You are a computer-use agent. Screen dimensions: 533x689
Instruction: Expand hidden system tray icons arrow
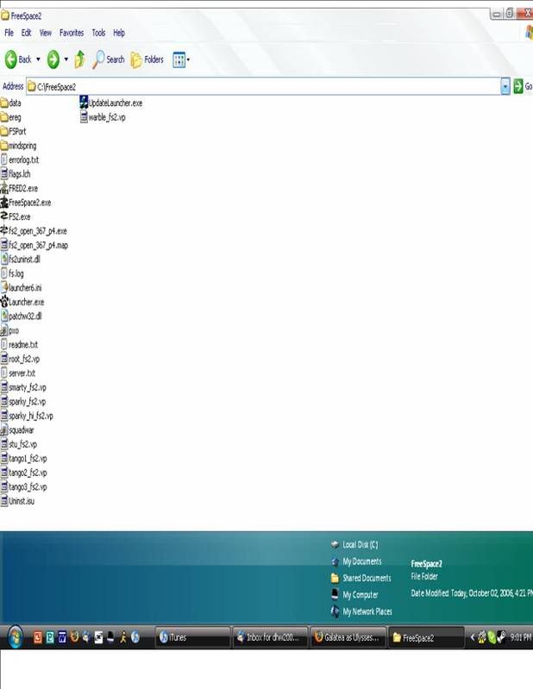click(473, 637)
